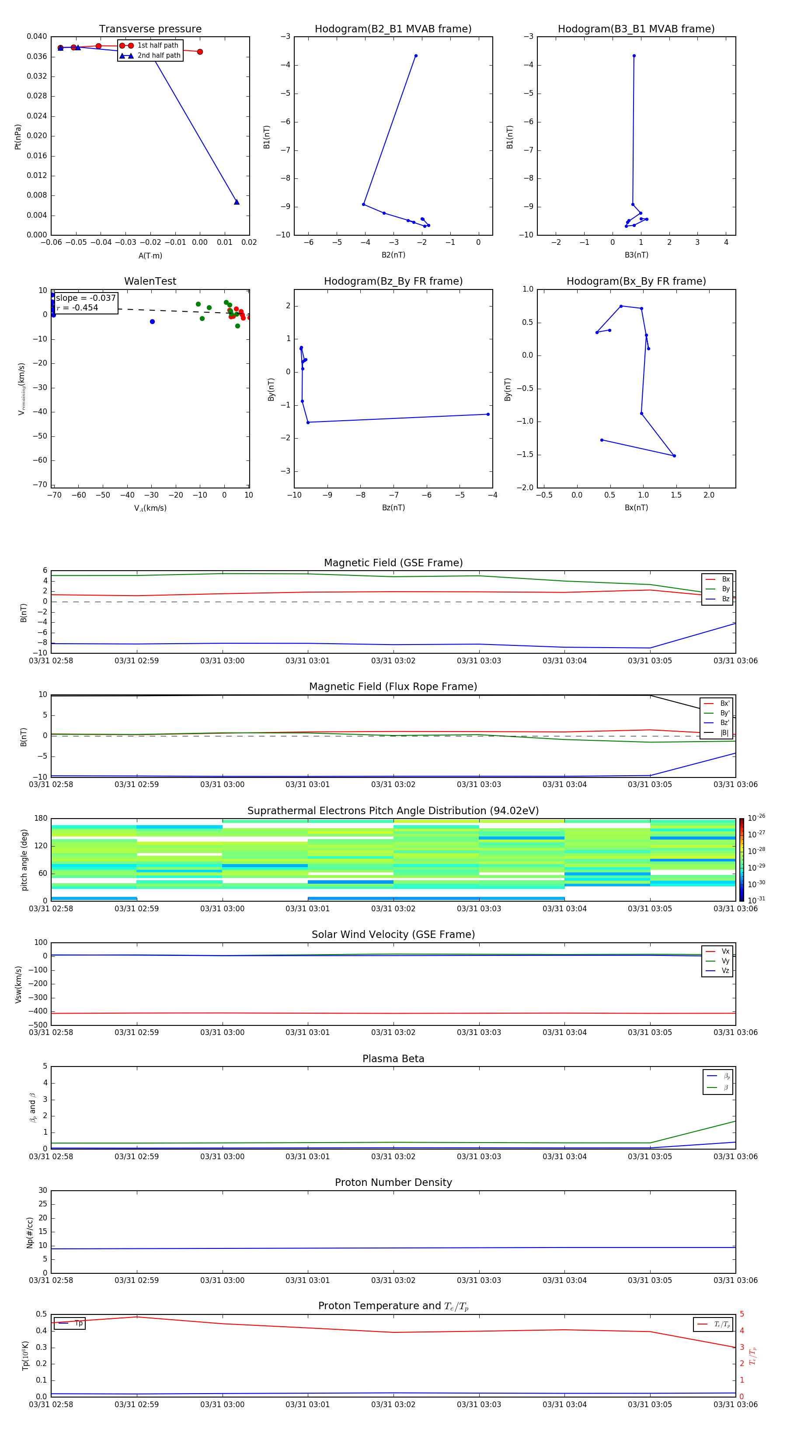
Task: Click the 'B3(nT)' x-axis label
Action: [x=636, y=255]
